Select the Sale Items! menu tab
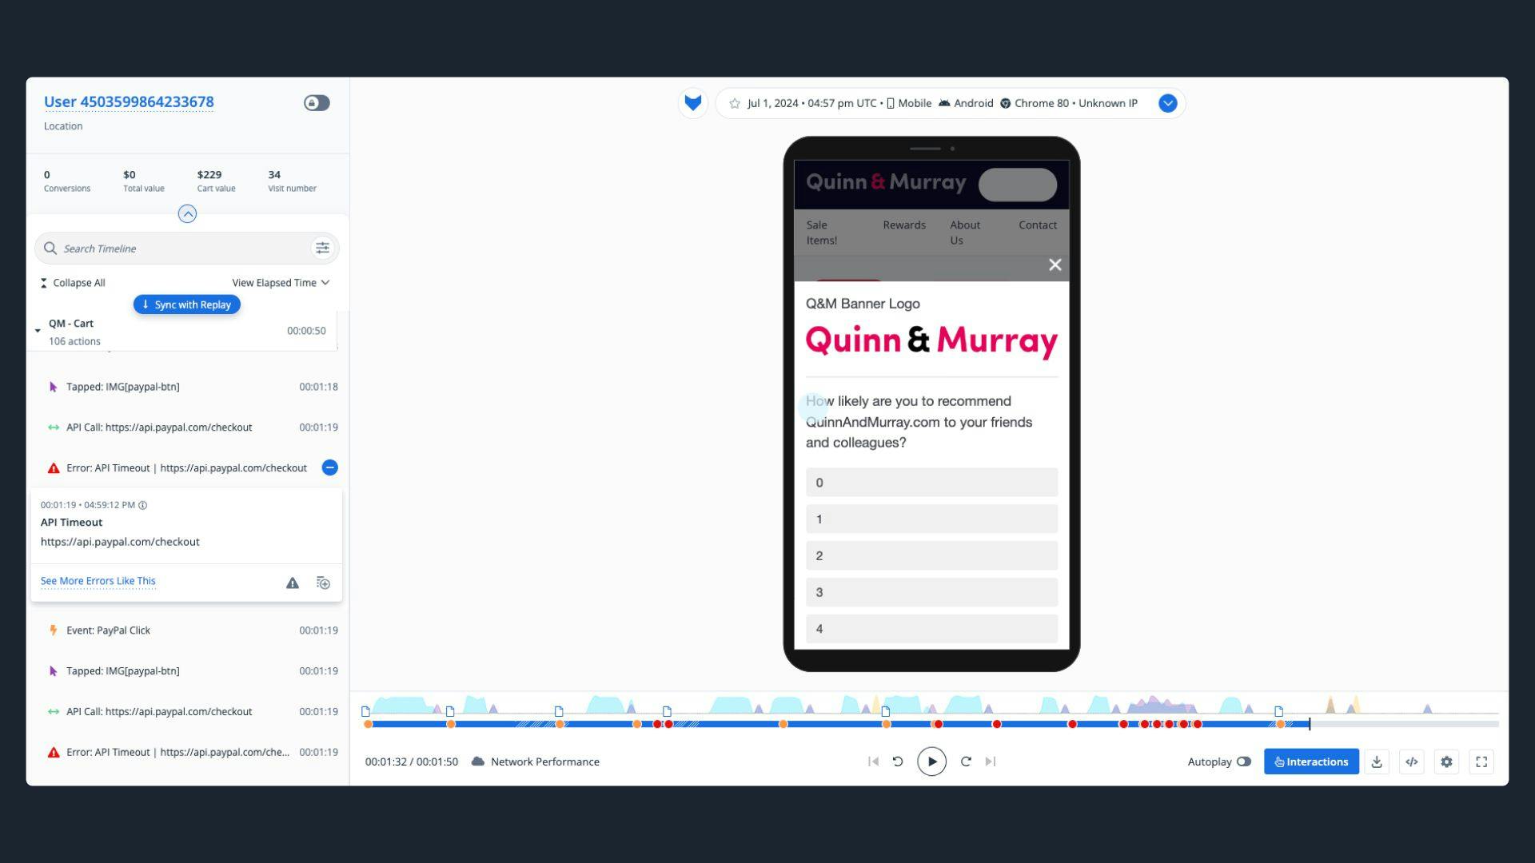The width and height of the screenshot is (1535, 863). [821, 231]
